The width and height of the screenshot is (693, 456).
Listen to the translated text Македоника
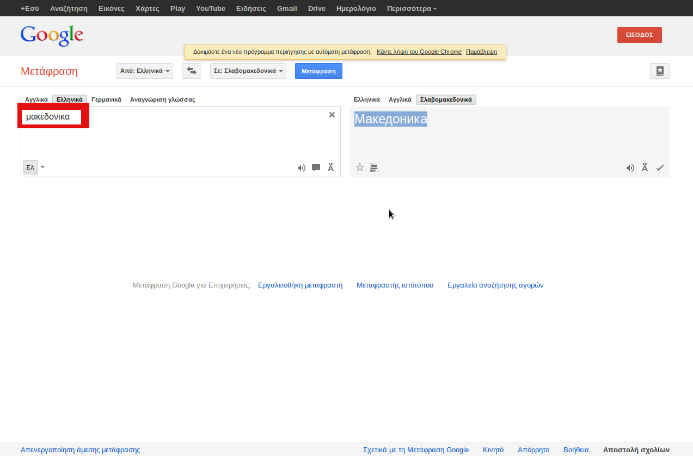(630, 168)
